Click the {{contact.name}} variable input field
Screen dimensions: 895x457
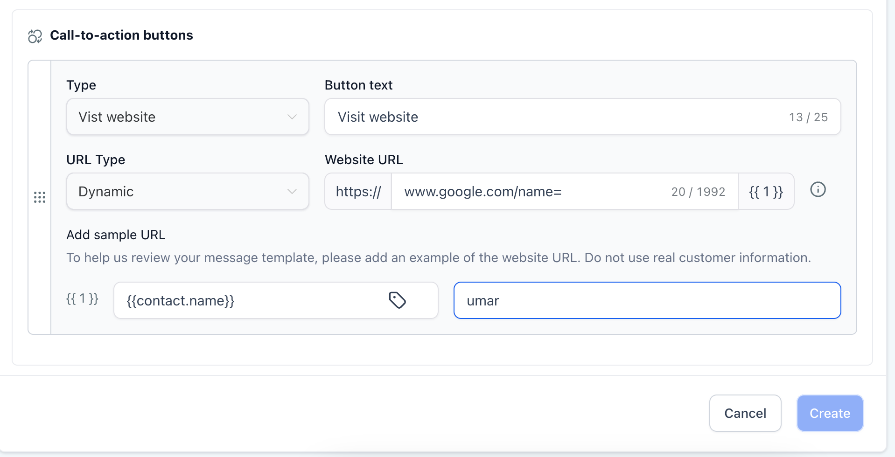coord(276,300)
